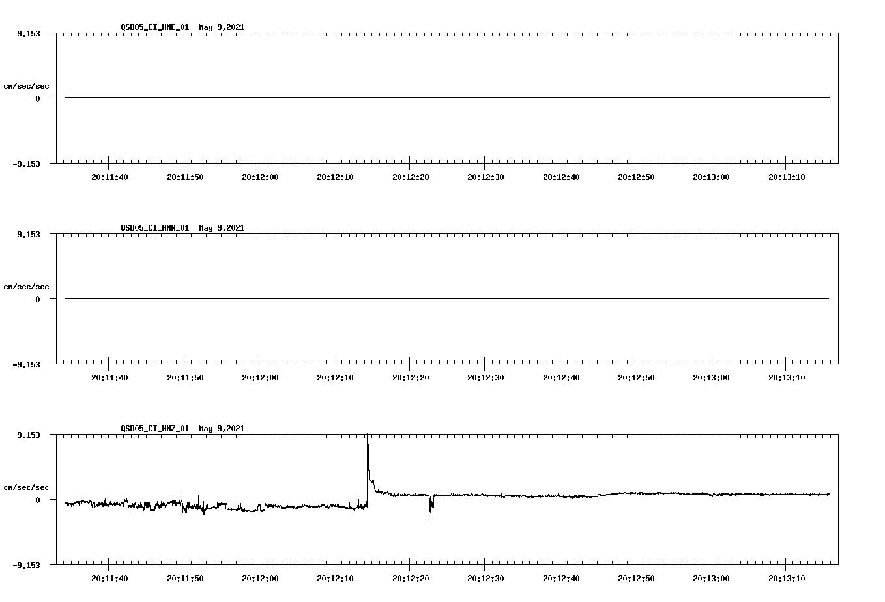The height and width of the screenshot is (602, 885).
Task: Click the 20:12:40 tick on the middle plot
Action: point(562,377)
